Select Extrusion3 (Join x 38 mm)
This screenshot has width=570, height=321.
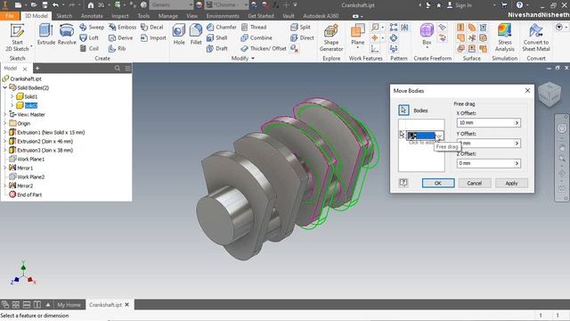pyautogui.click(x=45, y=151)
